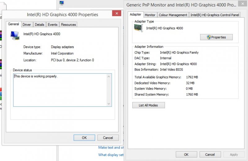Click OK in the Intel HD Graphics Properties dialog

point(84,138)
